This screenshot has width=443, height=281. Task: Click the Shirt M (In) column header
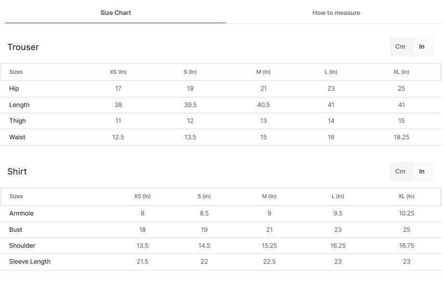[269, 197]
